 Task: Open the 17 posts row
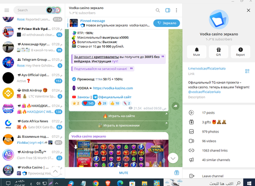[219, 113]
